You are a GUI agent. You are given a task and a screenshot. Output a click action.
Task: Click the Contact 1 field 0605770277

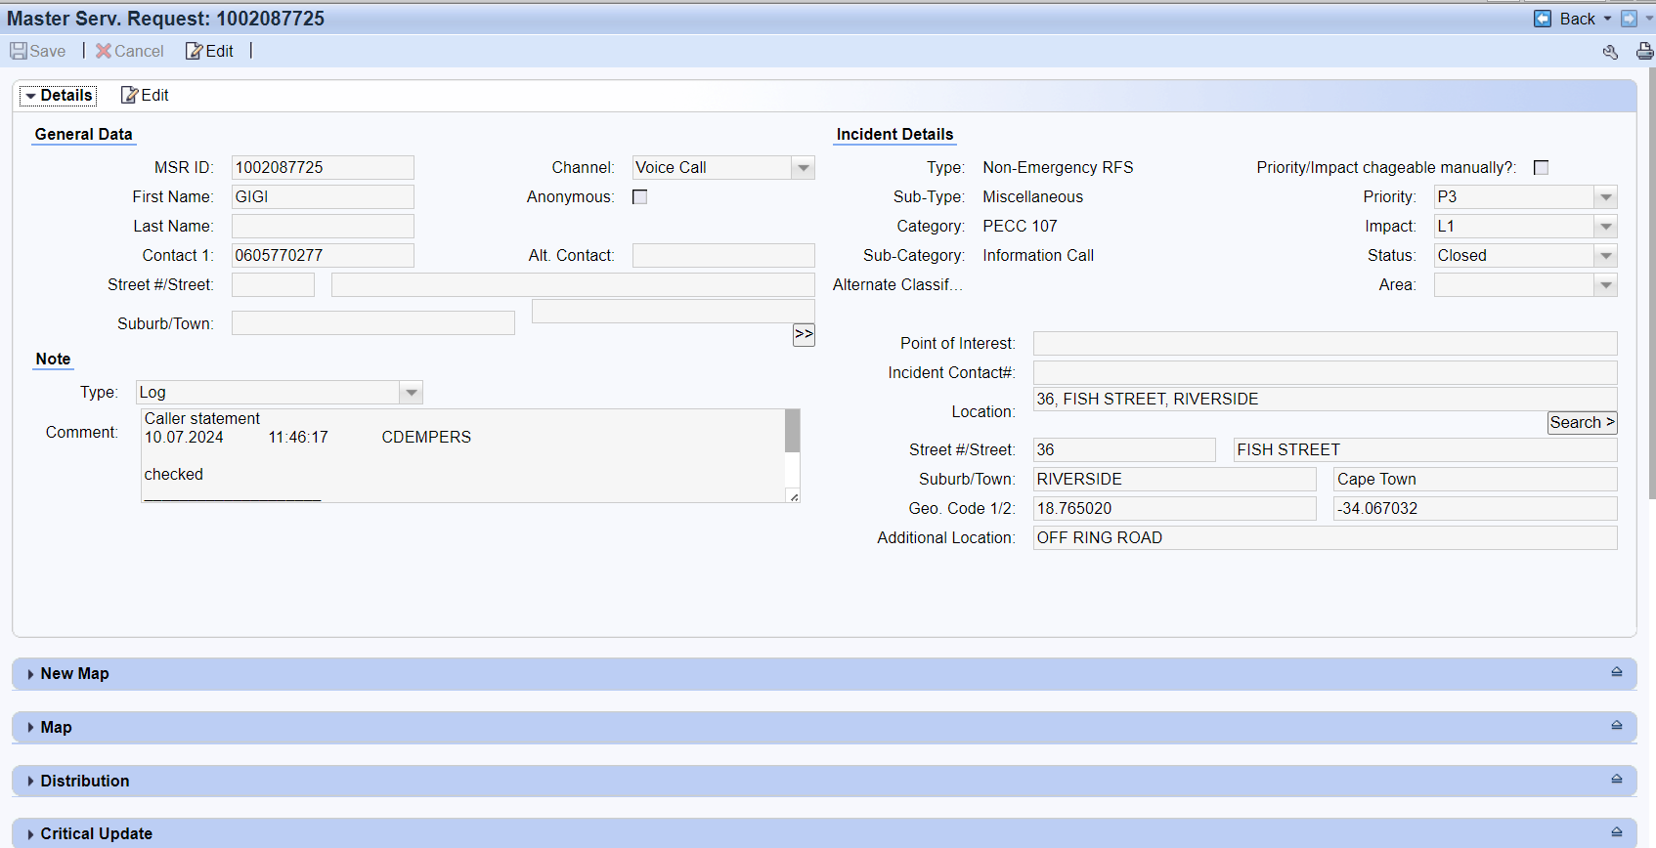pos(323,256)
